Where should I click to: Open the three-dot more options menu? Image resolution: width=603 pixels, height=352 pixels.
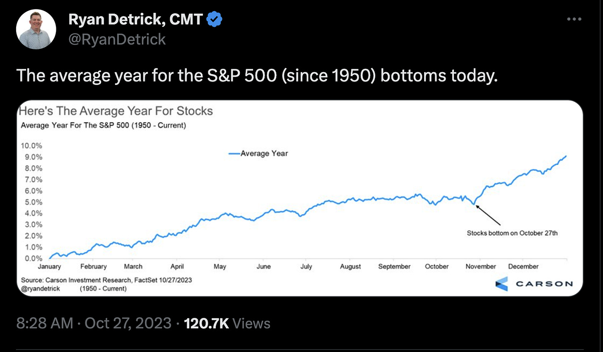coord(574,19)
